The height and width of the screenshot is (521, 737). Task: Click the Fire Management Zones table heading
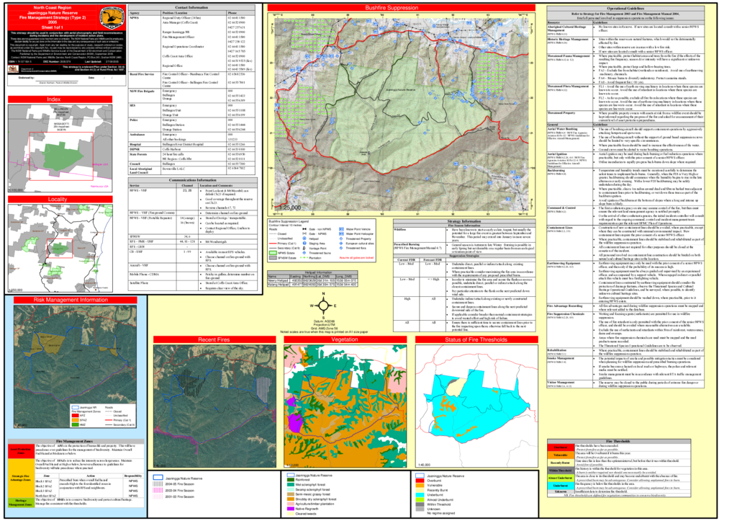(x=75, y=441)
